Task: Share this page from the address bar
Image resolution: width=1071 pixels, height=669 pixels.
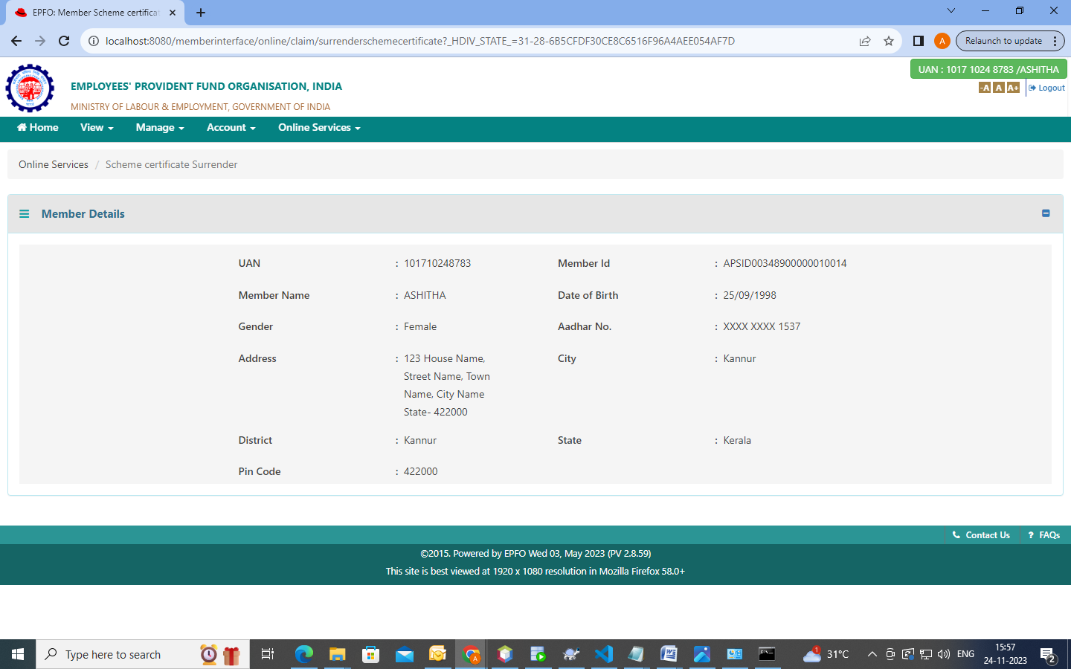Action: tap(865, 41)
